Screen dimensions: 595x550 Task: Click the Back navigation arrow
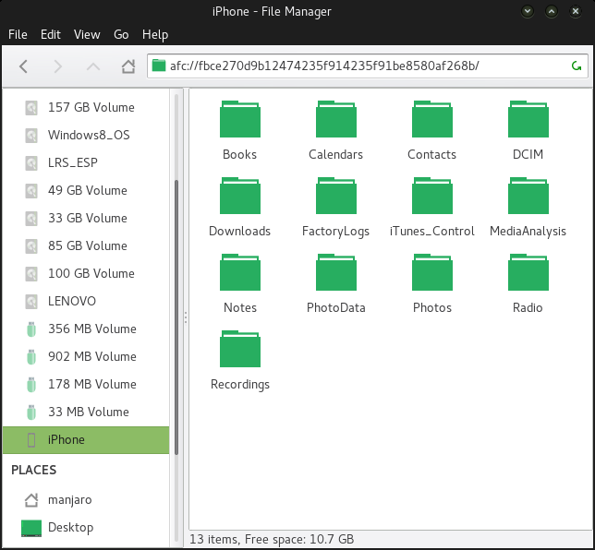(x=24, y=66)
